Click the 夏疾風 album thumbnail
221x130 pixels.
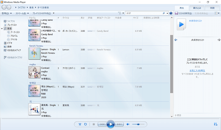[x=34, y=109]
